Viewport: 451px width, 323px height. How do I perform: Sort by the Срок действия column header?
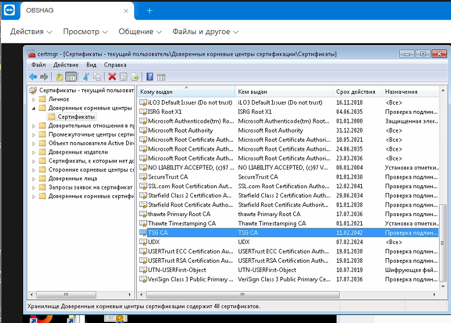click(356, 92)
